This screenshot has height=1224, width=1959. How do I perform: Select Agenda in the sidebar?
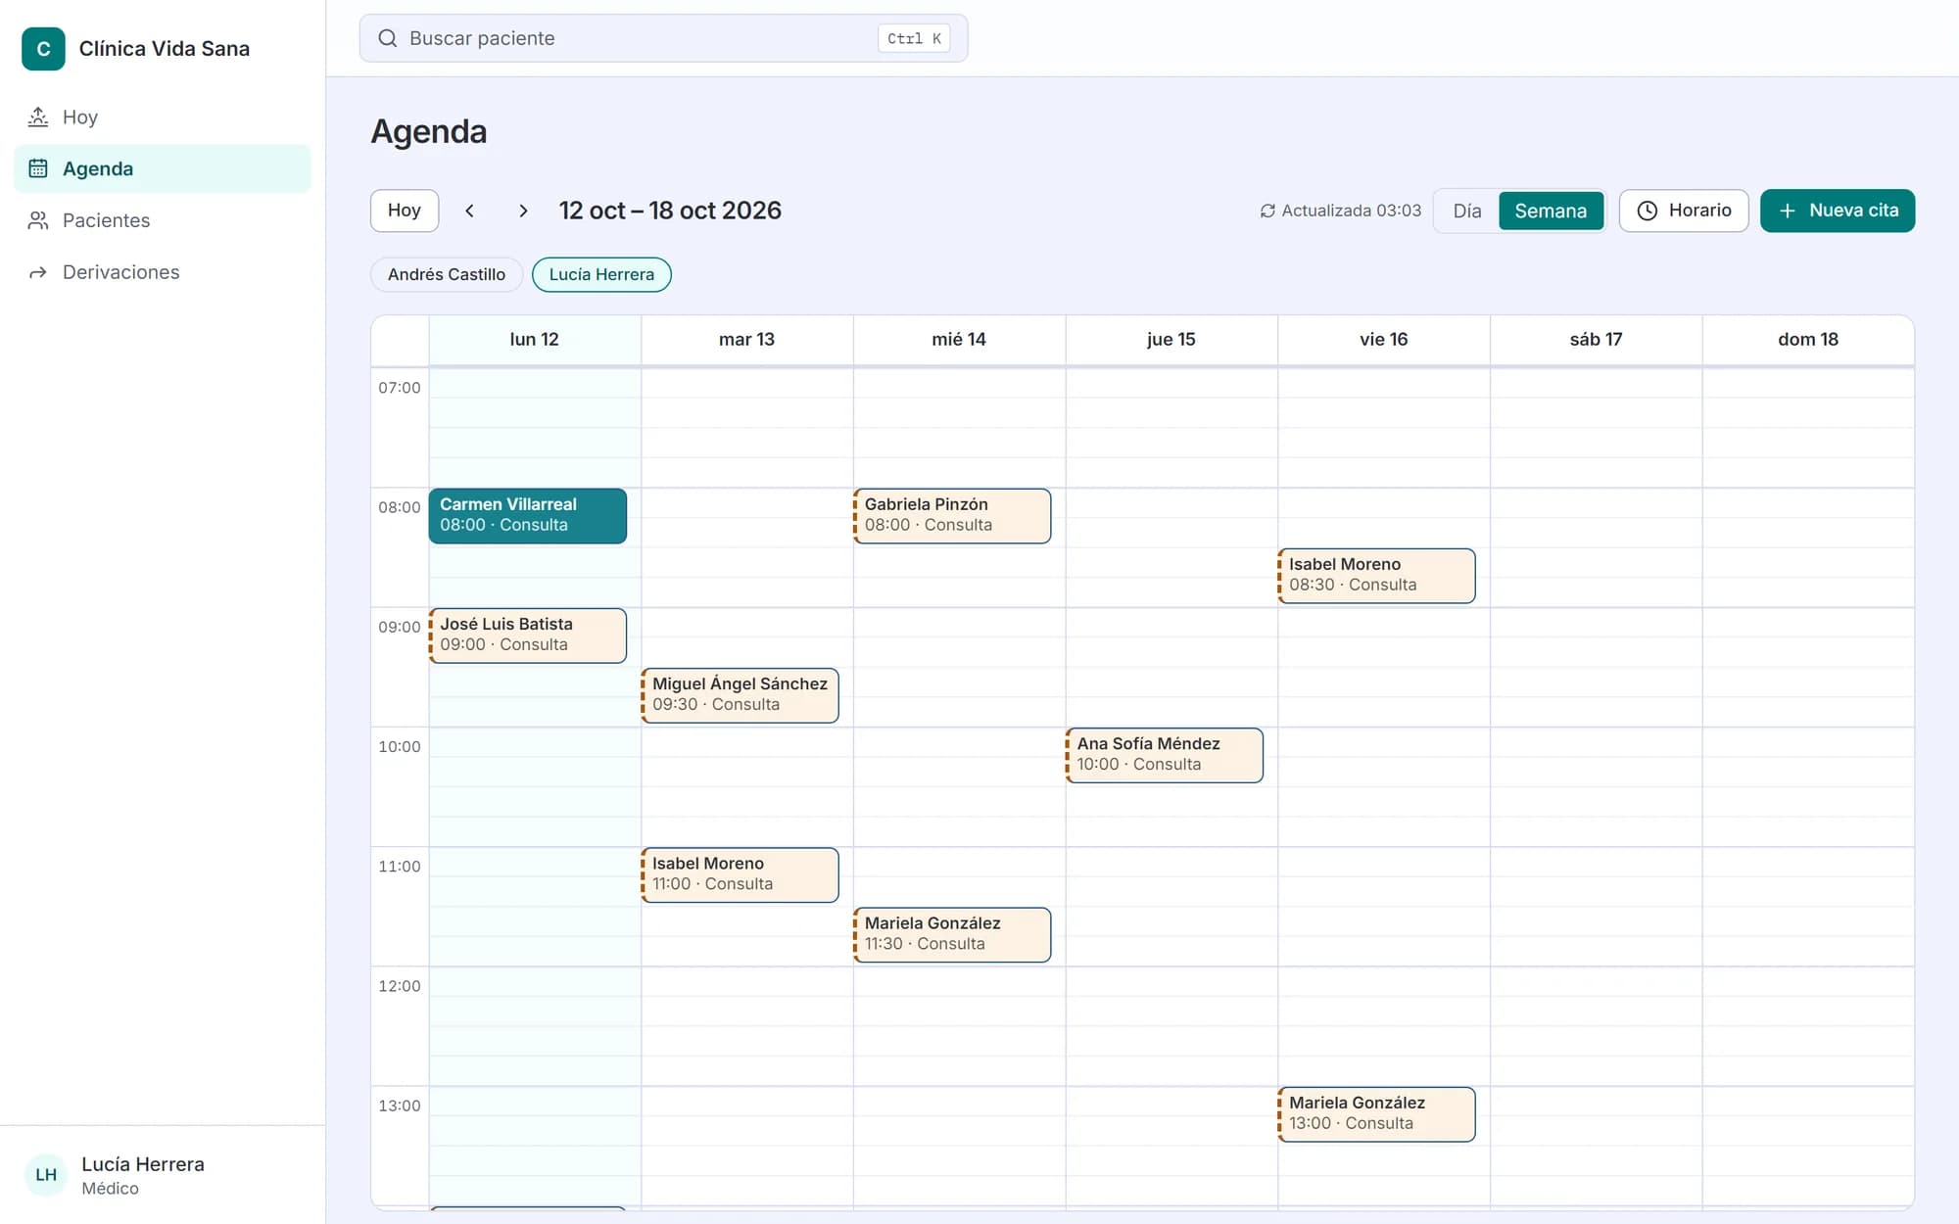(x=163, y=168)
